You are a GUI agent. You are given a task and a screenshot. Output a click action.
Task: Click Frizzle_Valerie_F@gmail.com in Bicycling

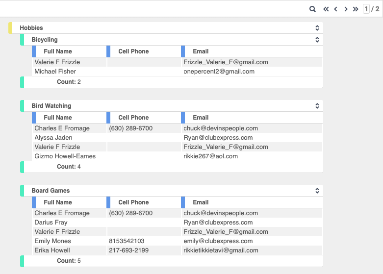tap(226, 62)
